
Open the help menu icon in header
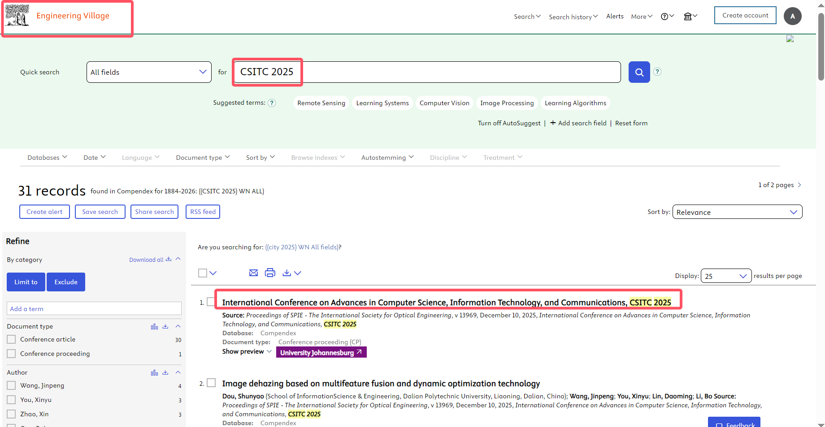pos(667,17)
